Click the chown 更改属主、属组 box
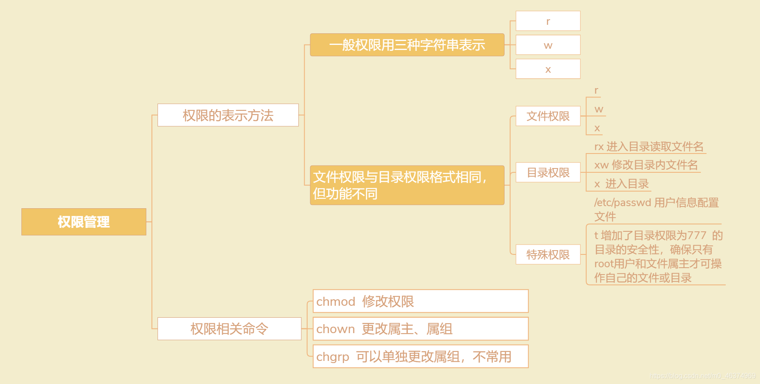Screen dimensions: 760x384 point(421,328)
